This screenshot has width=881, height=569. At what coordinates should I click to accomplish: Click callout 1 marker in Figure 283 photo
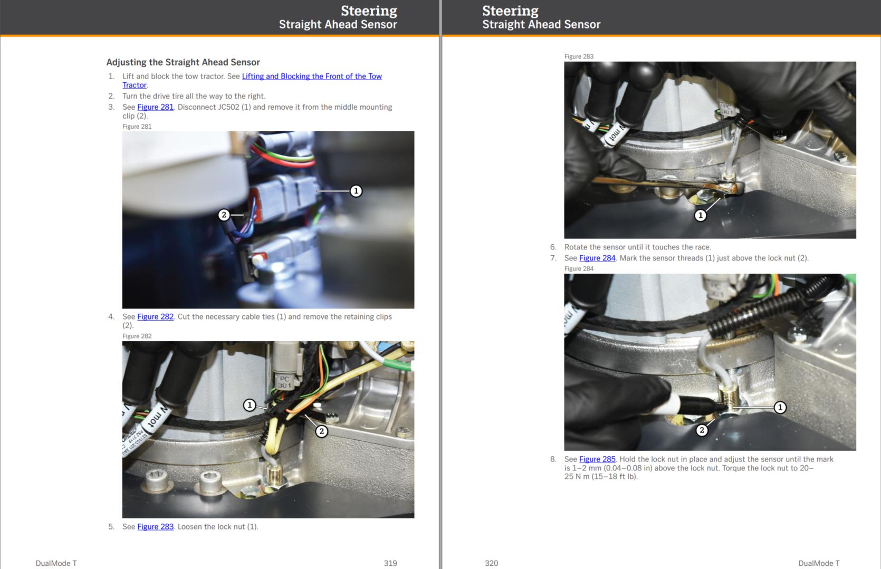700,215
